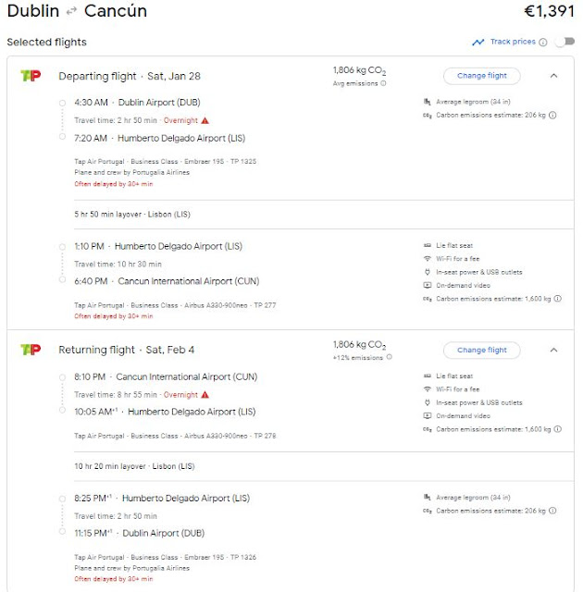Click the Track prices trend line icon
583x592 pixels.
click(x=478, y=42)
